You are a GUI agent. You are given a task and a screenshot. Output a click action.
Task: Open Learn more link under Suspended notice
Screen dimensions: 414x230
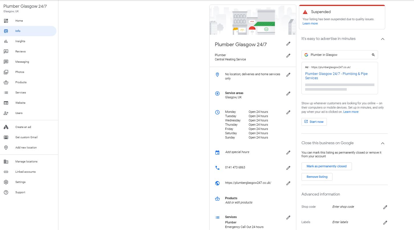310,24
